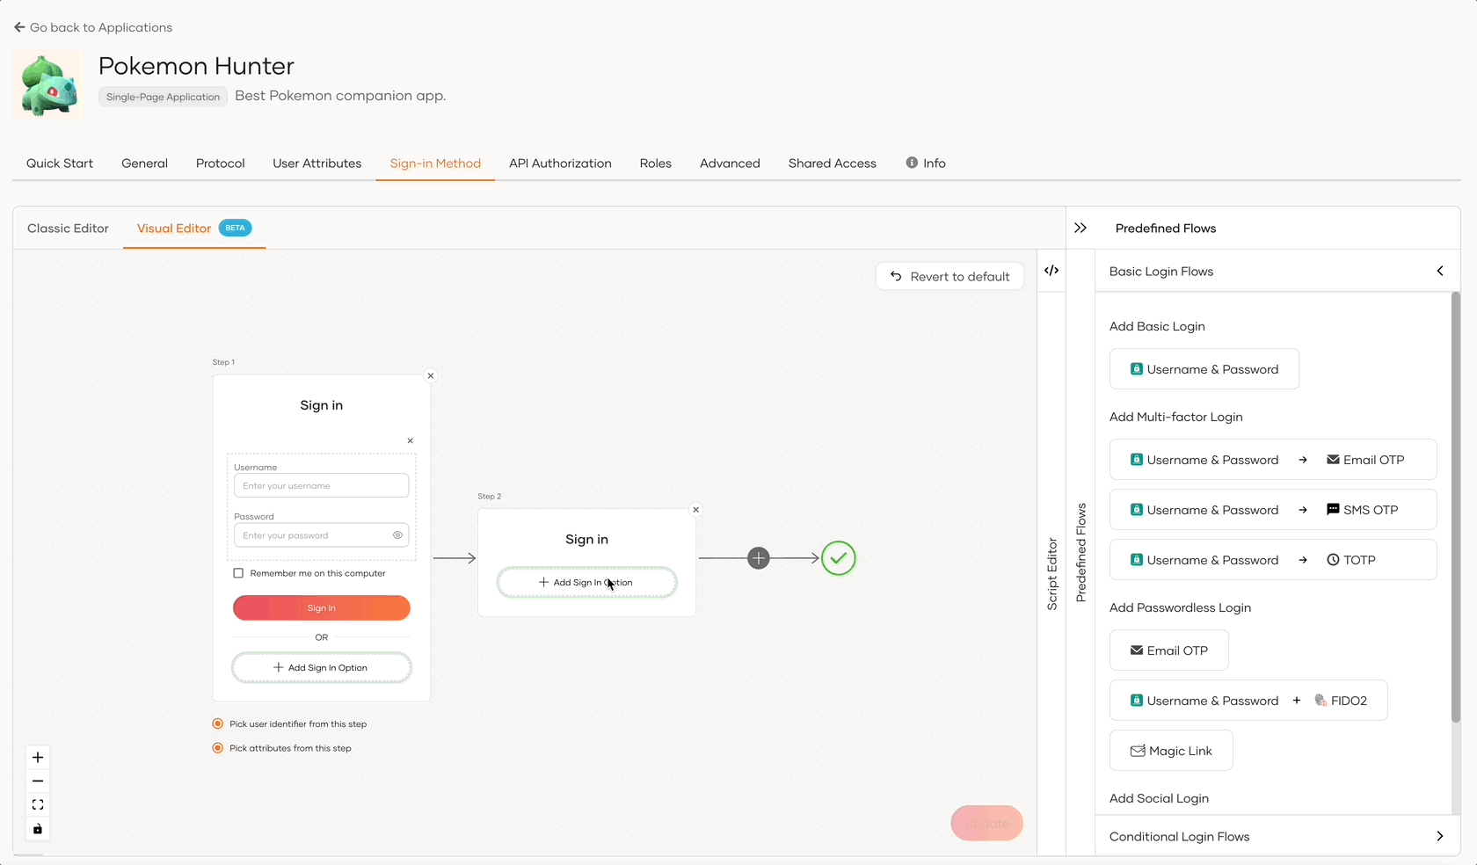Image resolution: width=1477 pixels, height=865 pixels.
Task: Switch to the Shared Access tab
Action: 833,164
